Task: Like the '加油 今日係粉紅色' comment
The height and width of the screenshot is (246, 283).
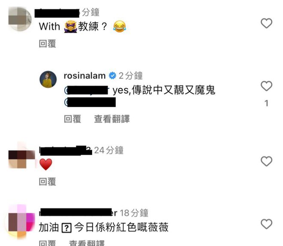Action: [x=266, y=224]
